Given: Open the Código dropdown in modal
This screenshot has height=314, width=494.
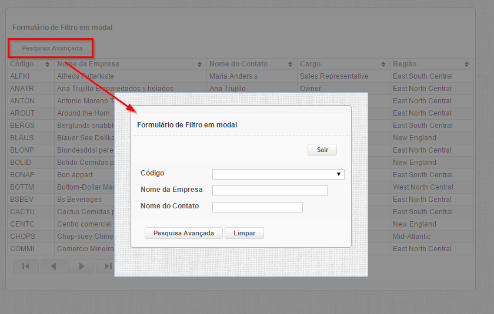Looking at the screenshot, I should 278,174.
